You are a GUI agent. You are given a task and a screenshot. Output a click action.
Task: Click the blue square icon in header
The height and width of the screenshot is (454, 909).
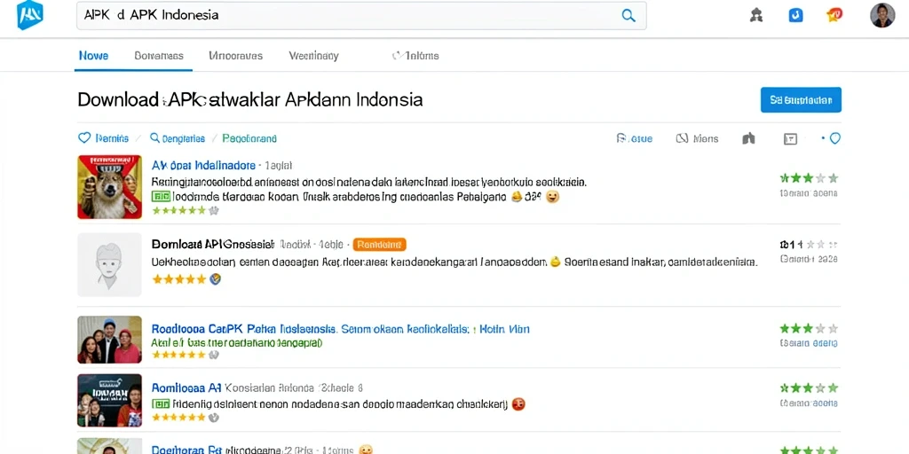click(x=796, y=15)
